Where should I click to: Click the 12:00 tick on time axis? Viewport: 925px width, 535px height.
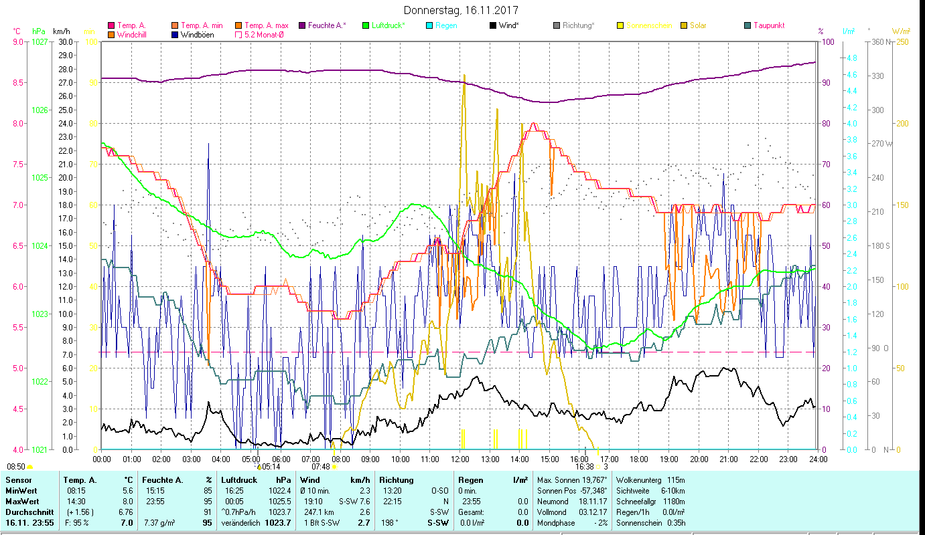tap(460, 459)
